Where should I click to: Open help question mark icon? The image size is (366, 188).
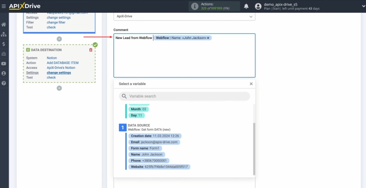tap(4, 83)
